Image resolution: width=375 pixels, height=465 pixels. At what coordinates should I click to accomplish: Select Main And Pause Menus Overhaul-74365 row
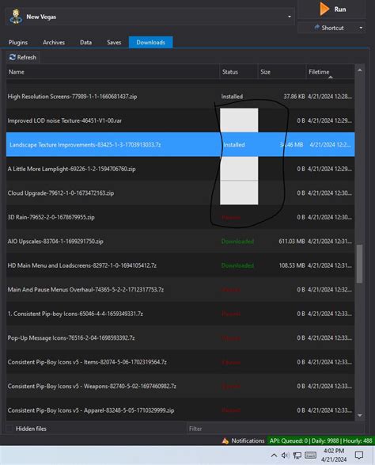click(x=180, y=289)
